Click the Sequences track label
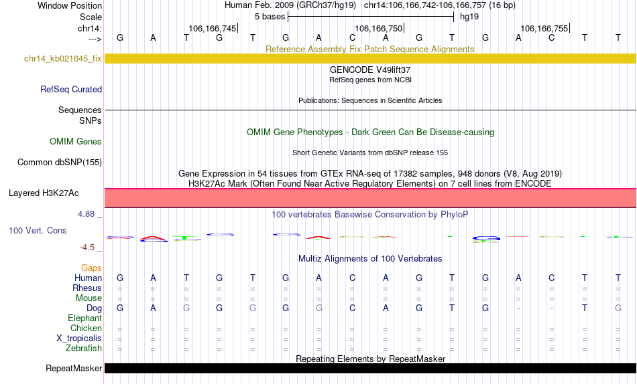Screen dimensions: 637x384 coord(80,110)
